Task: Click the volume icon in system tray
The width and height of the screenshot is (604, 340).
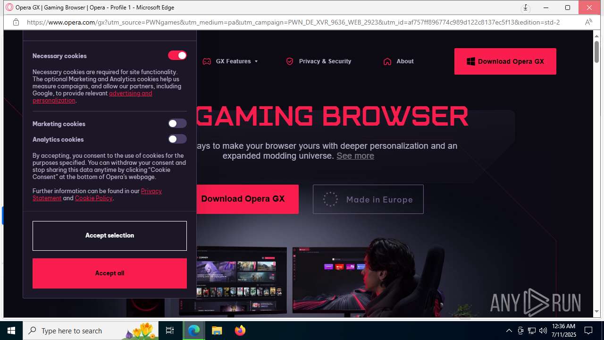Action: 543,331
